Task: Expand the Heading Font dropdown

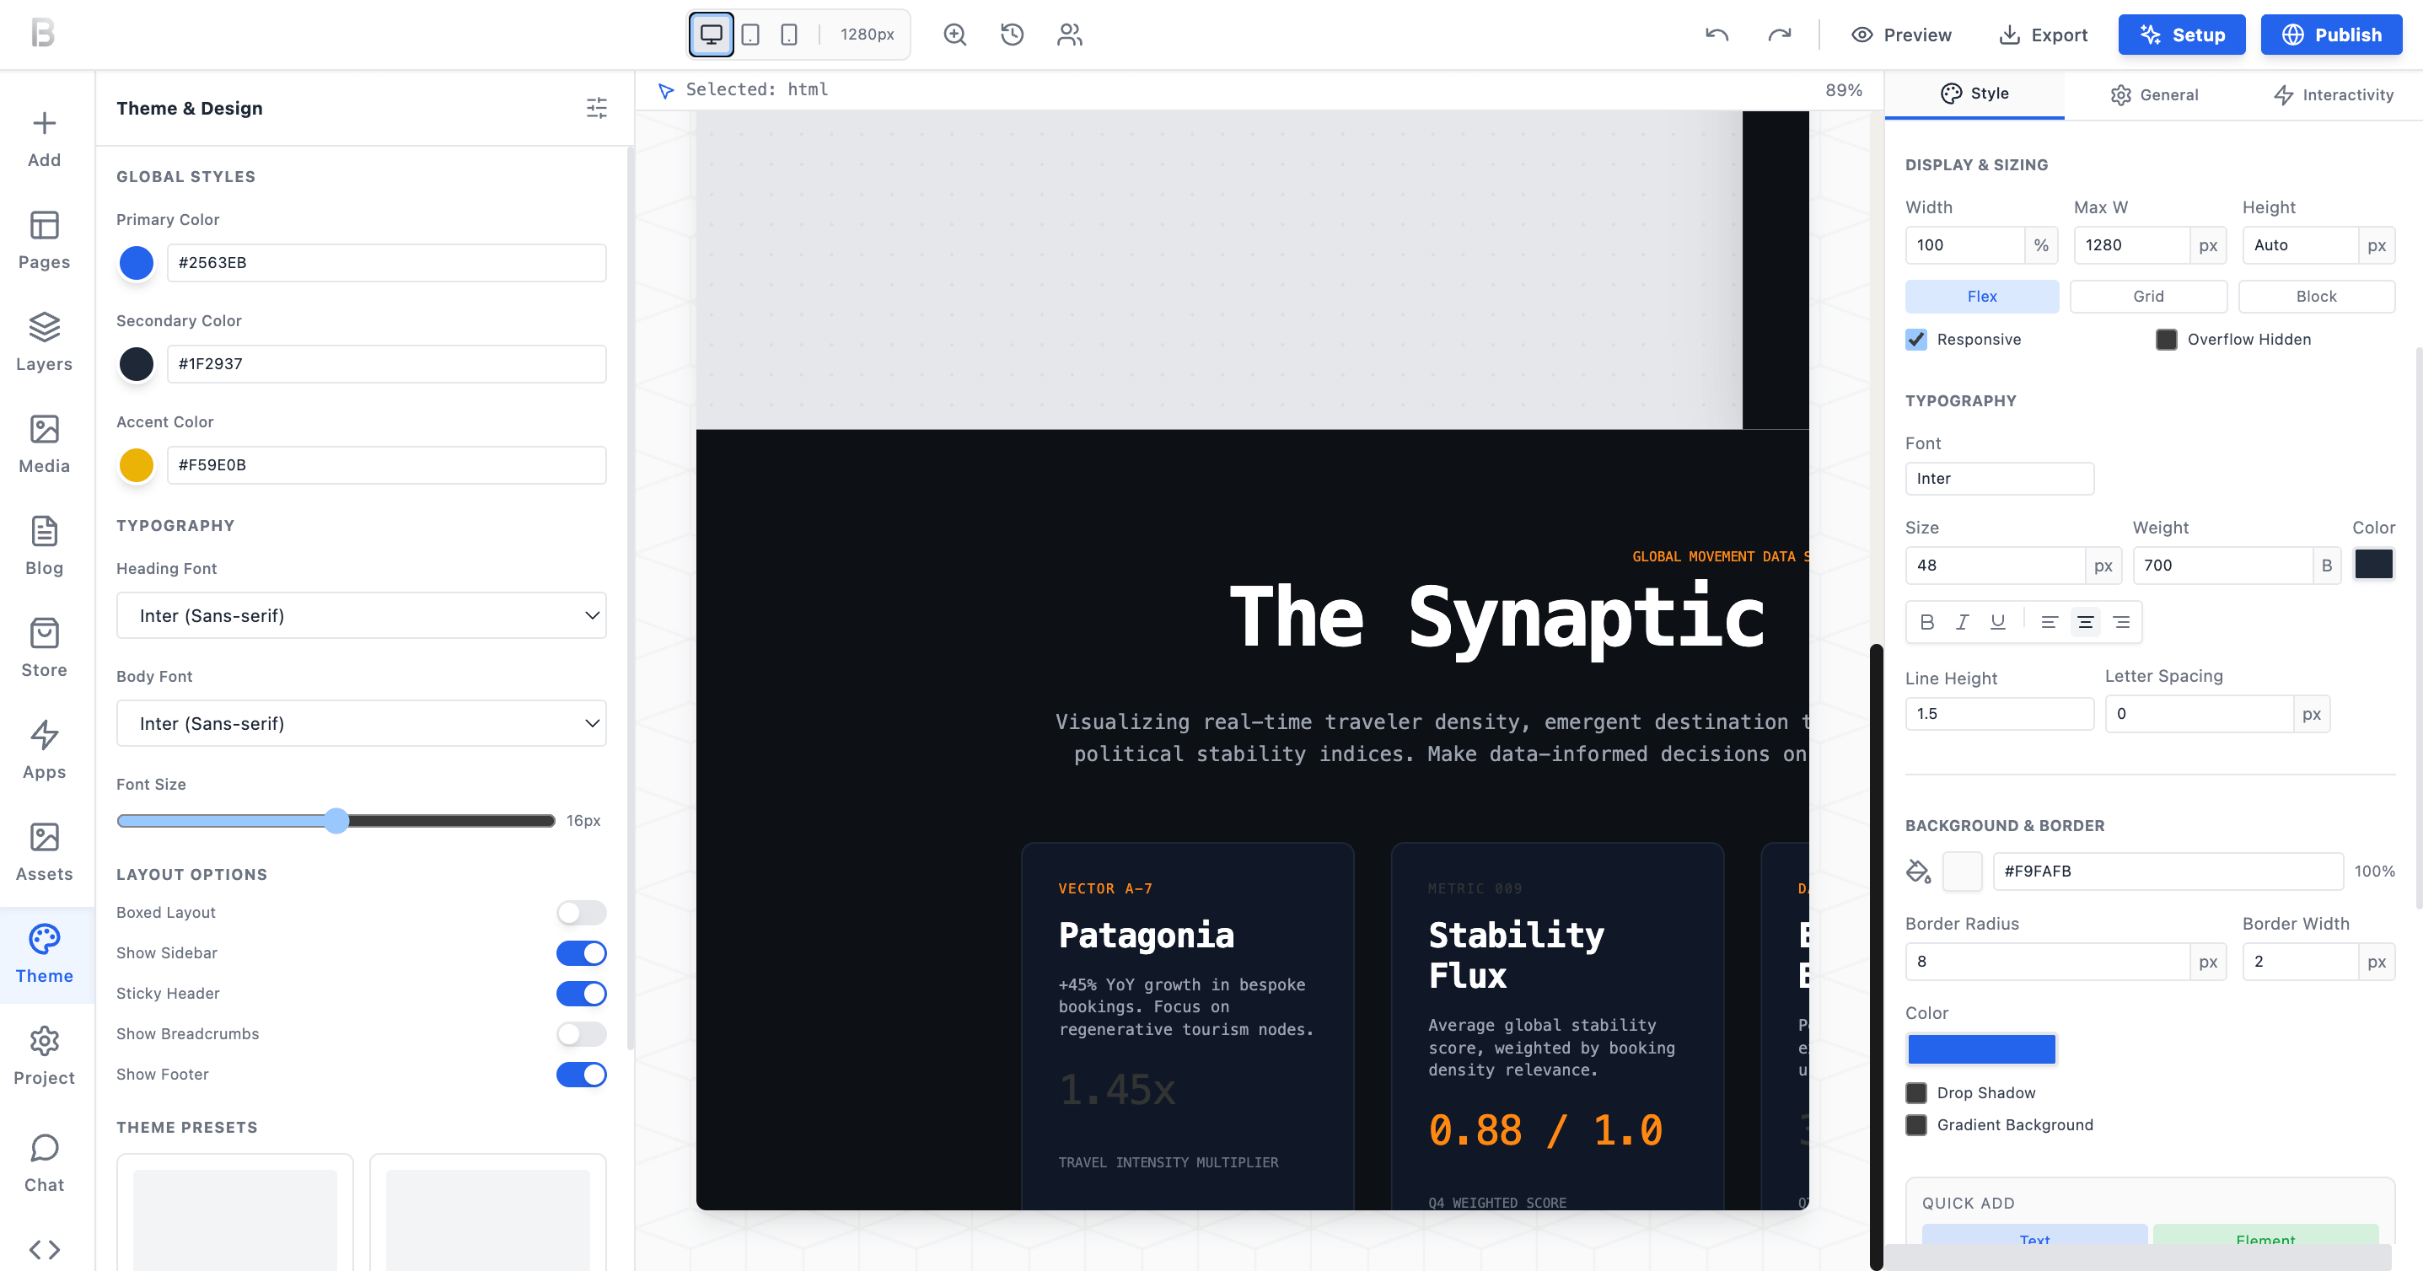Action: (361, 616)
